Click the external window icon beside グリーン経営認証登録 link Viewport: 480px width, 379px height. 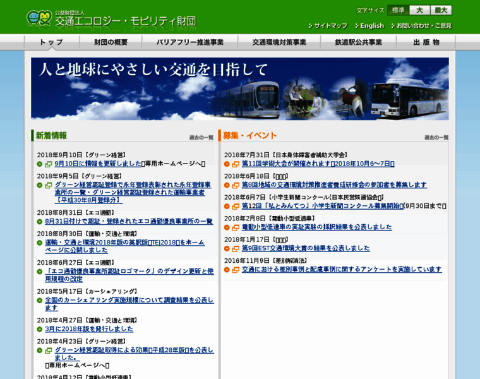click(x=49, y=185)
